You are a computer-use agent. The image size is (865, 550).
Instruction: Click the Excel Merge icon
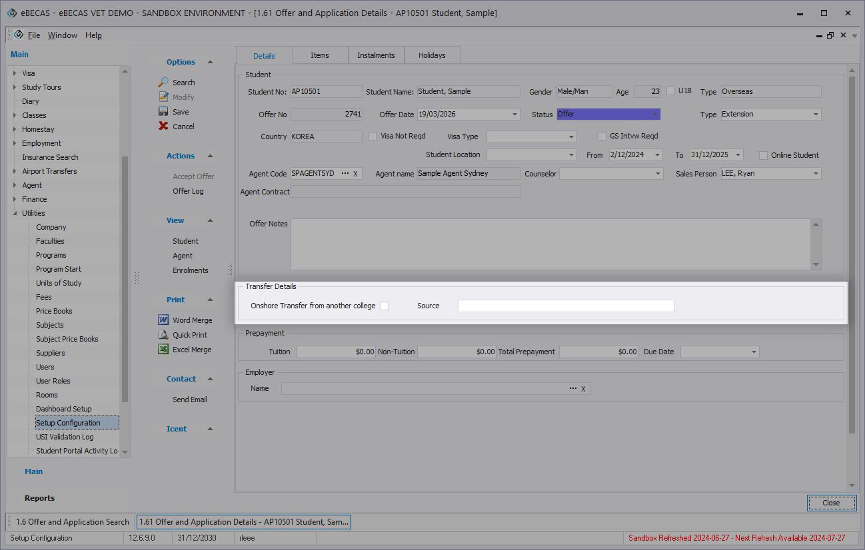coord(163,350)
